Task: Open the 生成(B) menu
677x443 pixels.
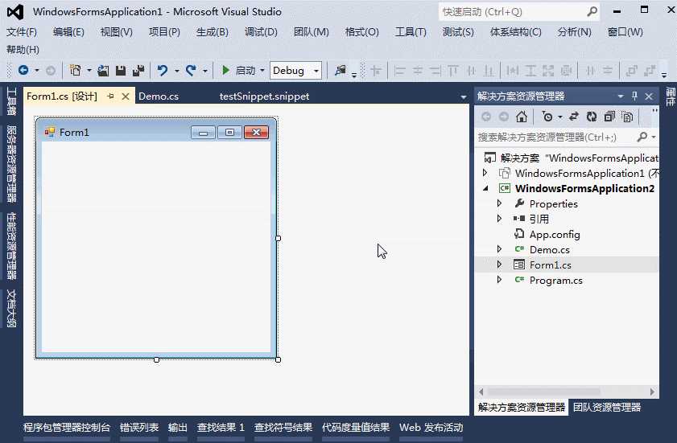Action: click(212, 32)
